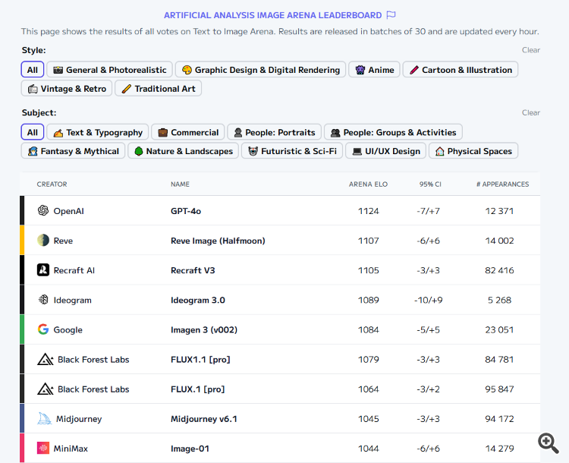Click the 1124 Arena ELO value

click(368, 211)
